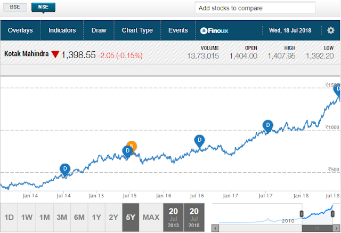The height and width of the screenshot is (233, 341).
Task: Click the dividend marker near Jul 18
Action: coord(337,90)
